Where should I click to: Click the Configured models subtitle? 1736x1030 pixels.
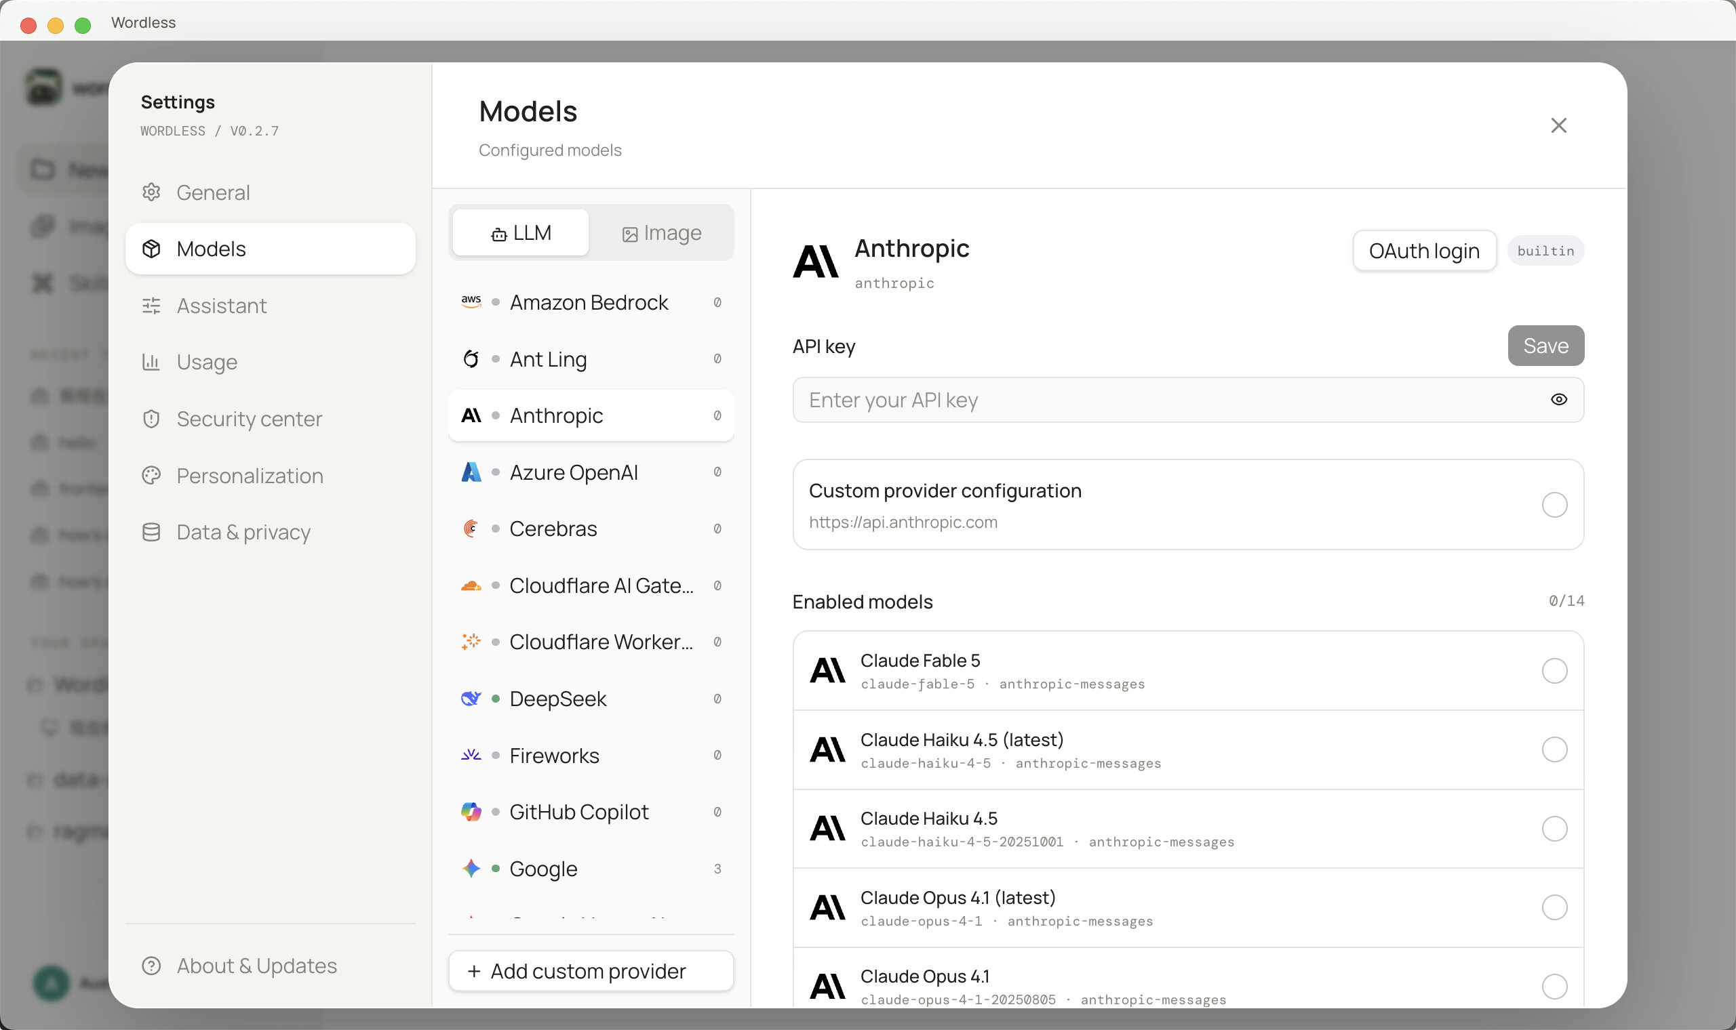pos(549,150)
